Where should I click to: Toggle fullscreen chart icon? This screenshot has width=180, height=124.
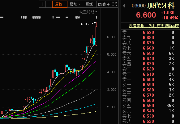(x=114, y=4)
